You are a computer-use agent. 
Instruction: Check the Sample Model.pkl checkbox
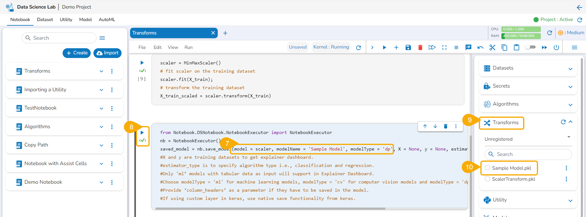point(487,168)
